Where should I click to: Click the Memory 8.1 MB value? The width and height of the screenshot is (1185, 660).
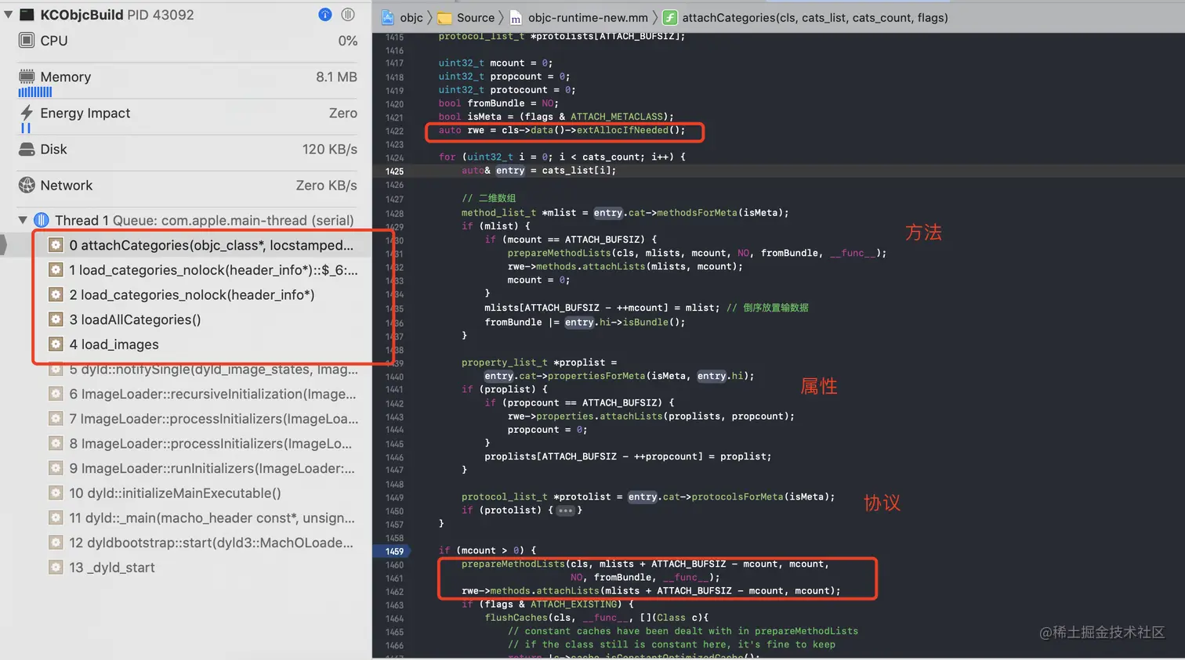(x=336, y=77)
